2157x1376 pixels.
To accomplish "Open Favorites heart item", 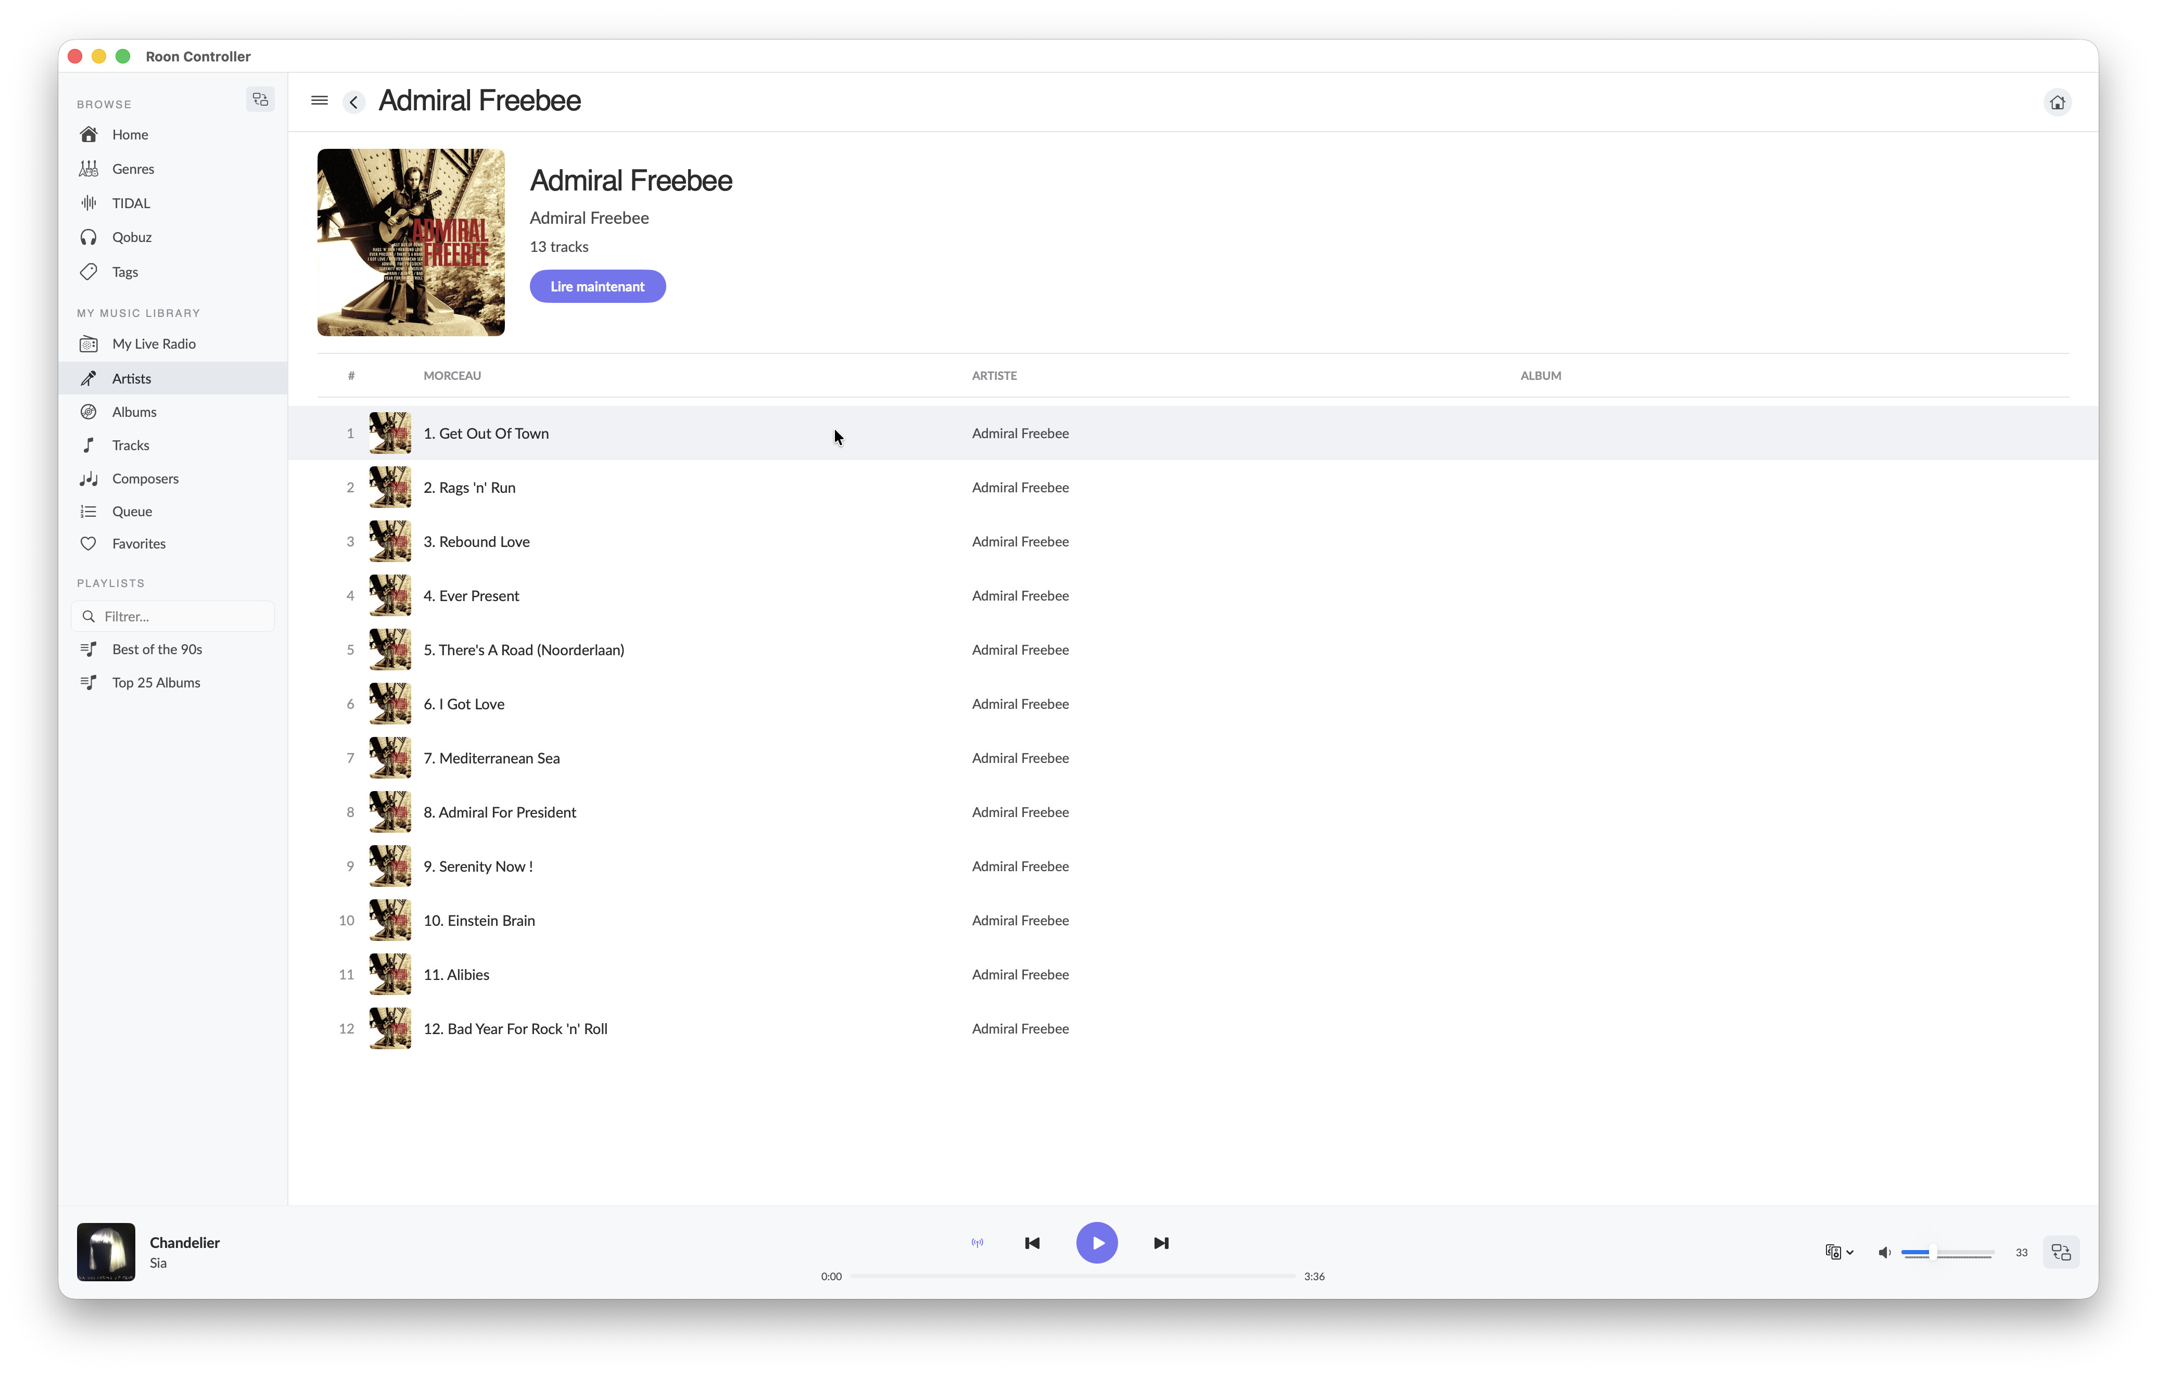I will tap(139, 544).
